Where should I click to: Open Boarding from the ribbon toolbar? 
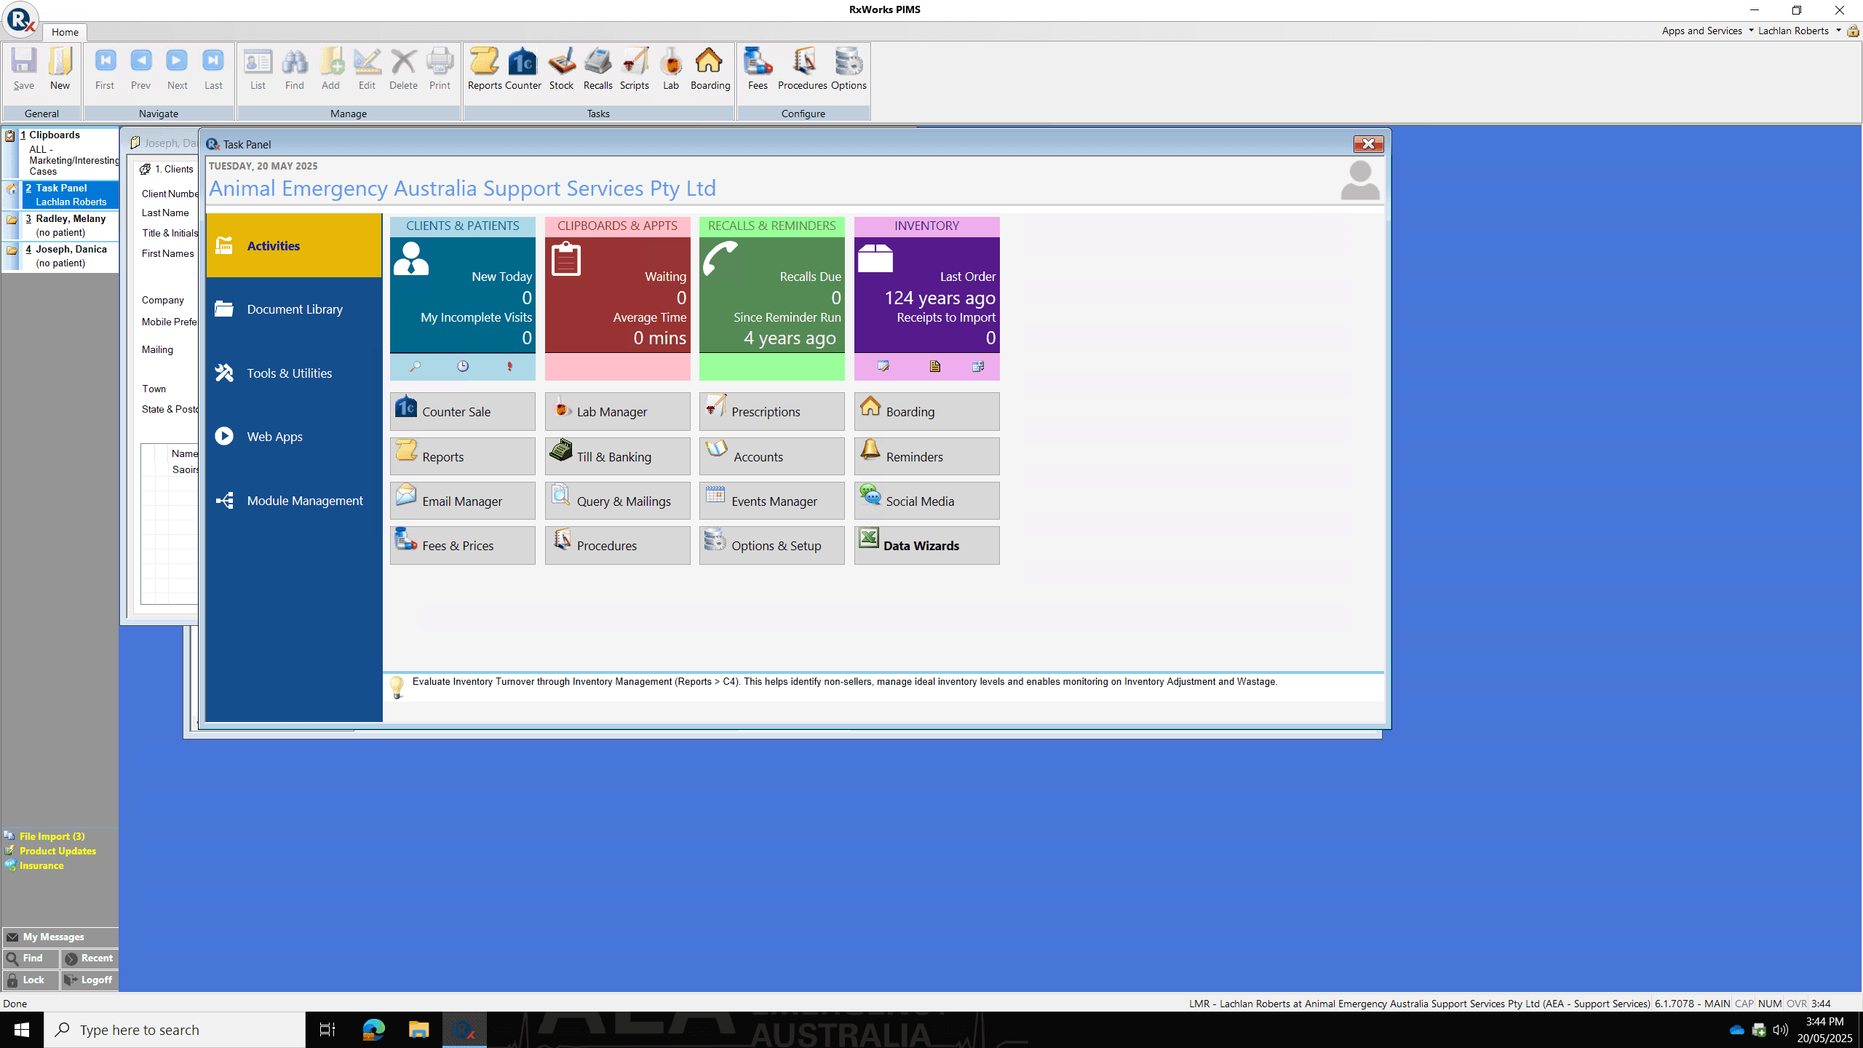pyautogui.click(x=710, y=69)
